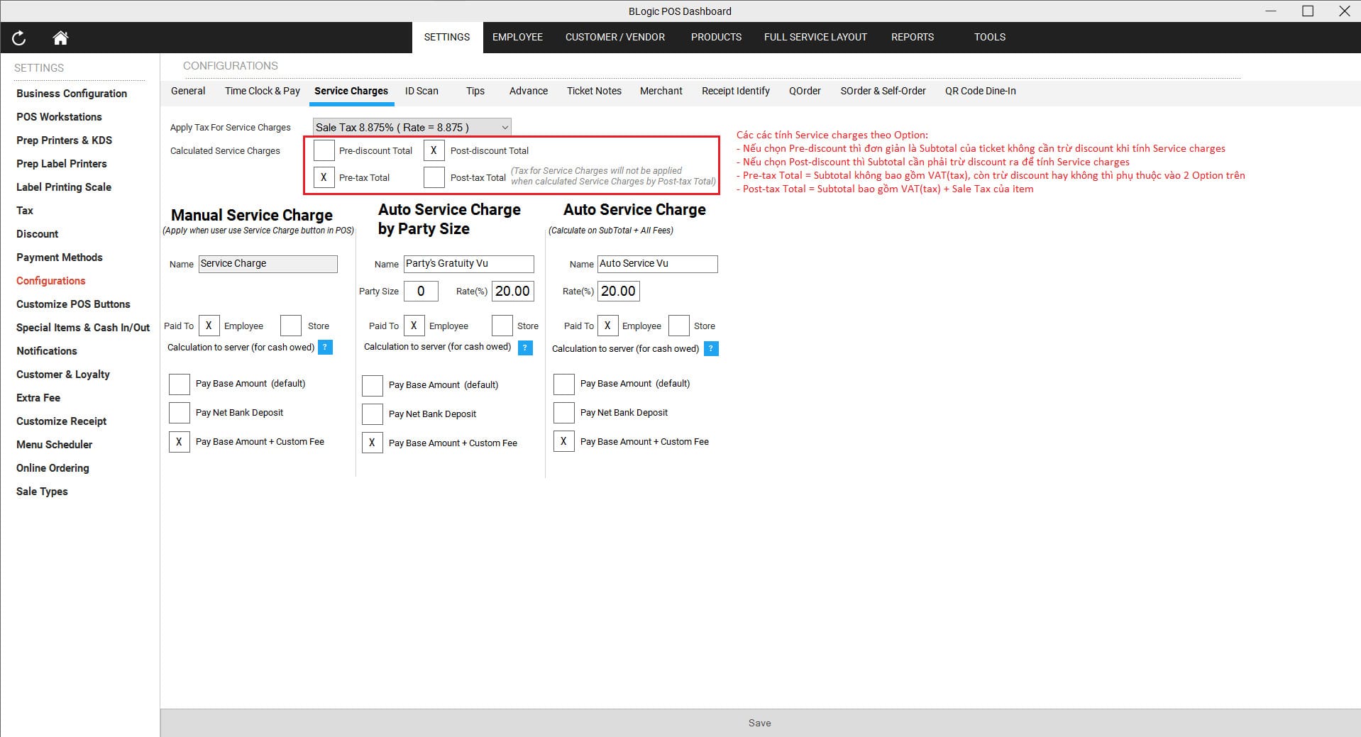Click the refresh icon in top bar
The width and height of the screenshot is (1361, 737).
coord(19,38)
